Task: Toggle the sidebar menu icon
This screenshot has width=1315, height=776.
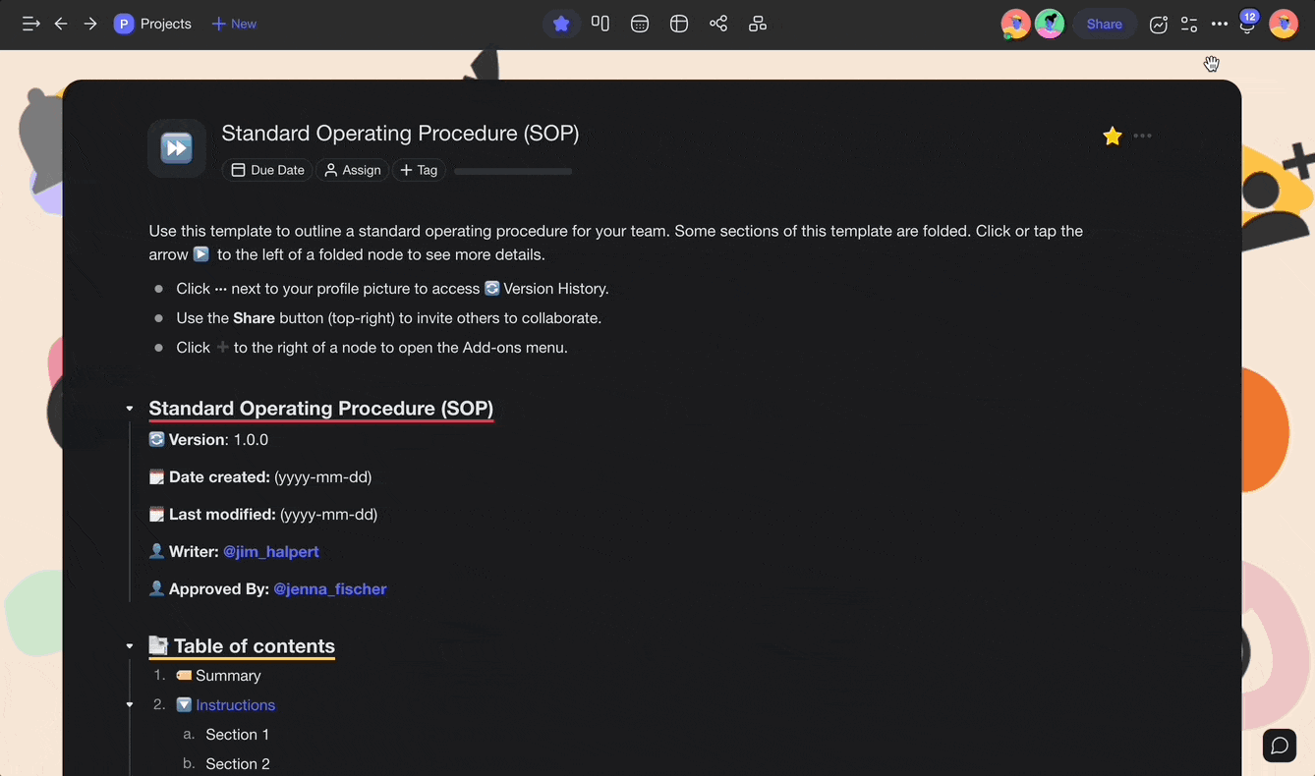Action: coord(30,24)
